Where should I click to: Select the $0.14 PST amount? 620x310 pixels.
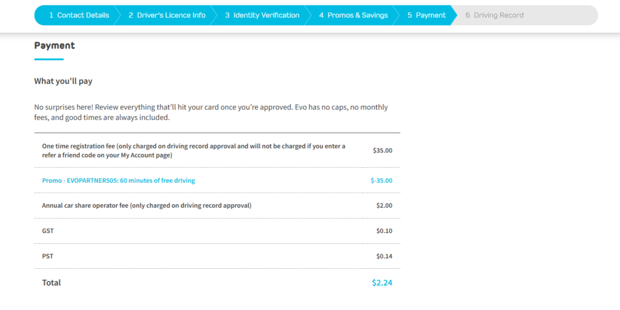point(384,256)
